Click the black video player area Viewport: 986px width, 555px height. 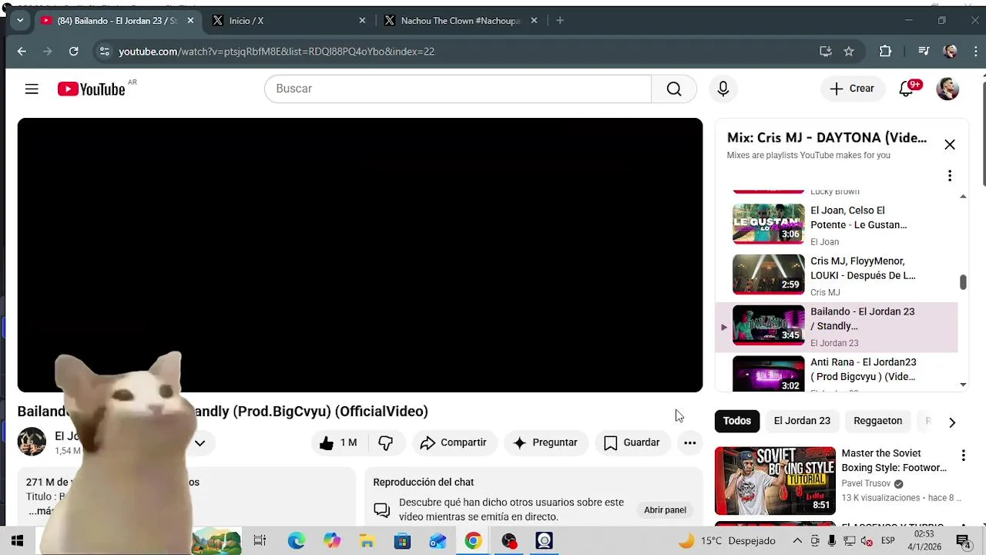[x=360, y=255]
